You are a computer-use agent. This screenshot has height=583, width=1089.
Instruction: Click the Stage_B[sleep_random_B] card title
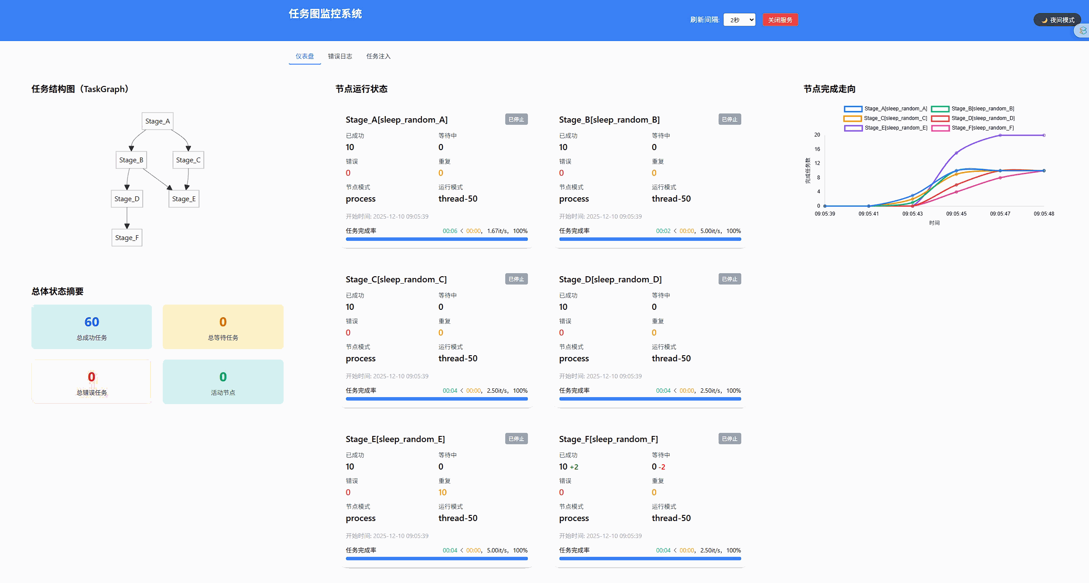[x=610, y=120]
